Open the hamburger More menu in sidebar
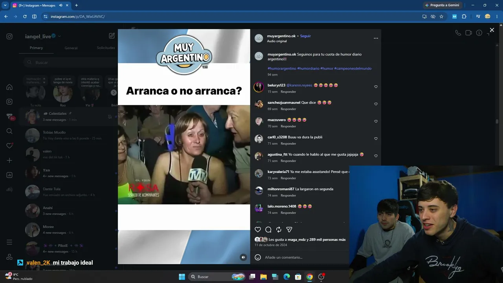This screenshot has height=283, width=503. click(9, 242)
